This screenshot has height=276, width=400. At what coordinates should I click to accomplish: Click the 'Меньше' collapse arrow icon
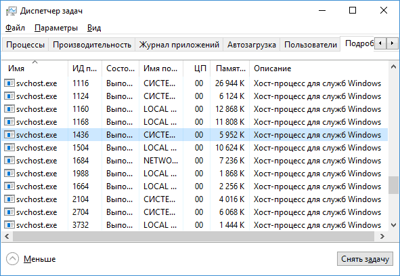12,259
